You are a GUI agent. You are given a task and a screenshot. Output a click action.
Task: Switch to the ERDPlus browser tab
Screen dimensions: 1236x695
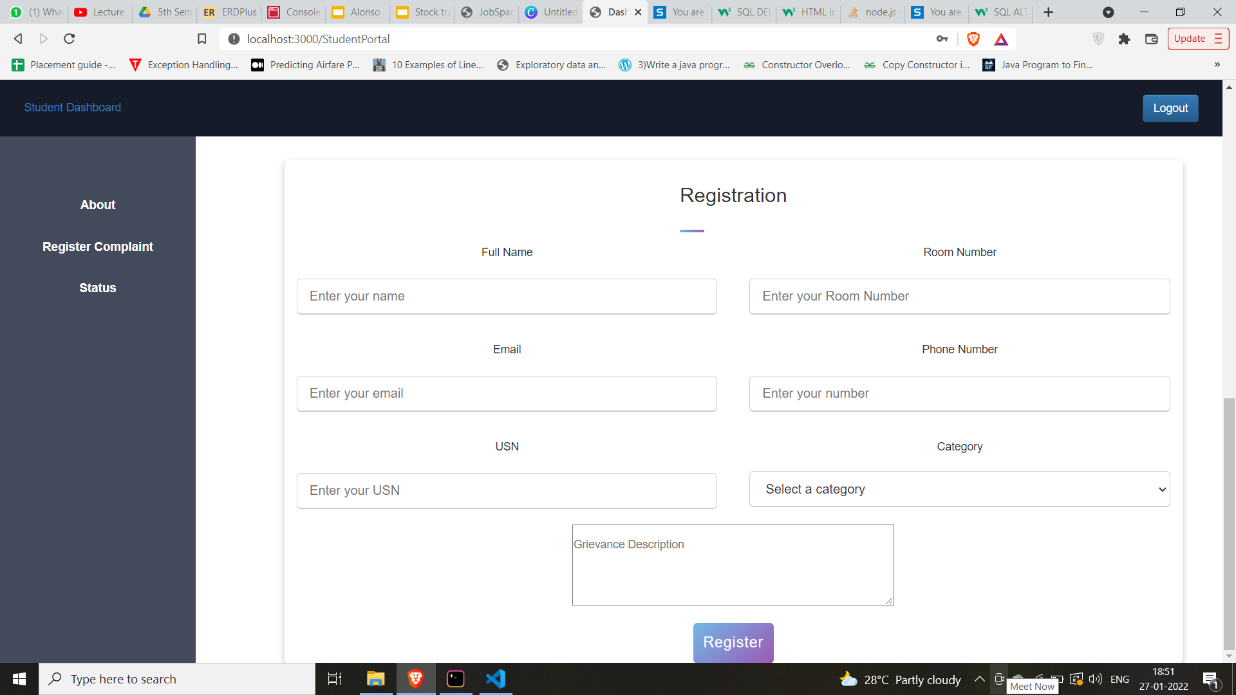229,12
